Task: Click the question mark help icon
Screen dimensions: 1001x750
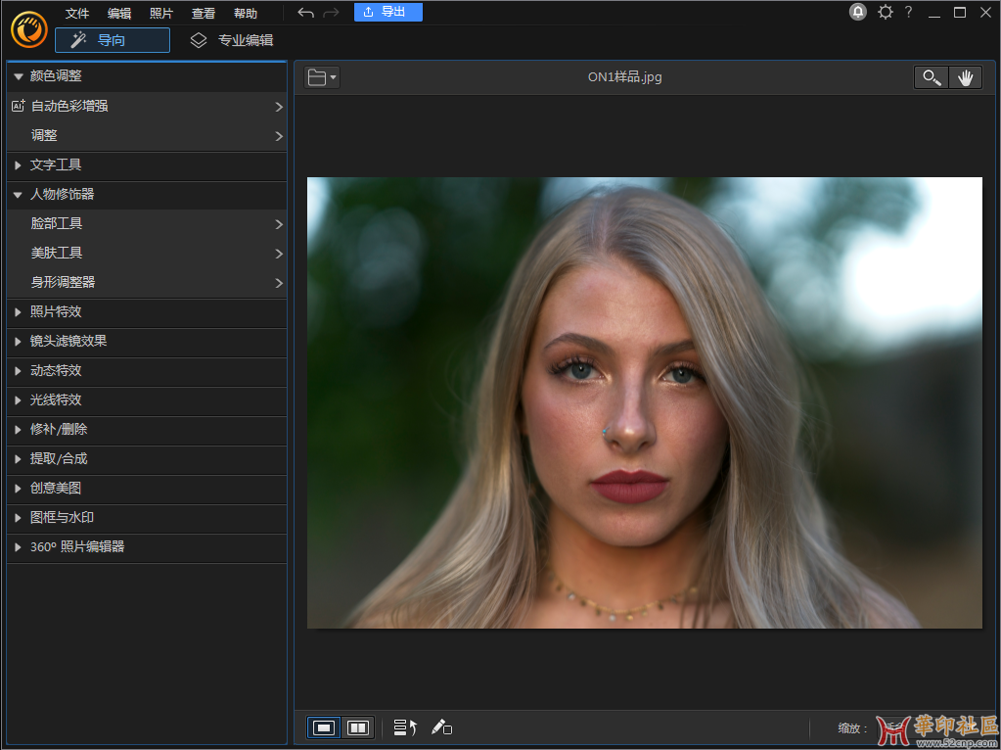Action: point(908,12)
